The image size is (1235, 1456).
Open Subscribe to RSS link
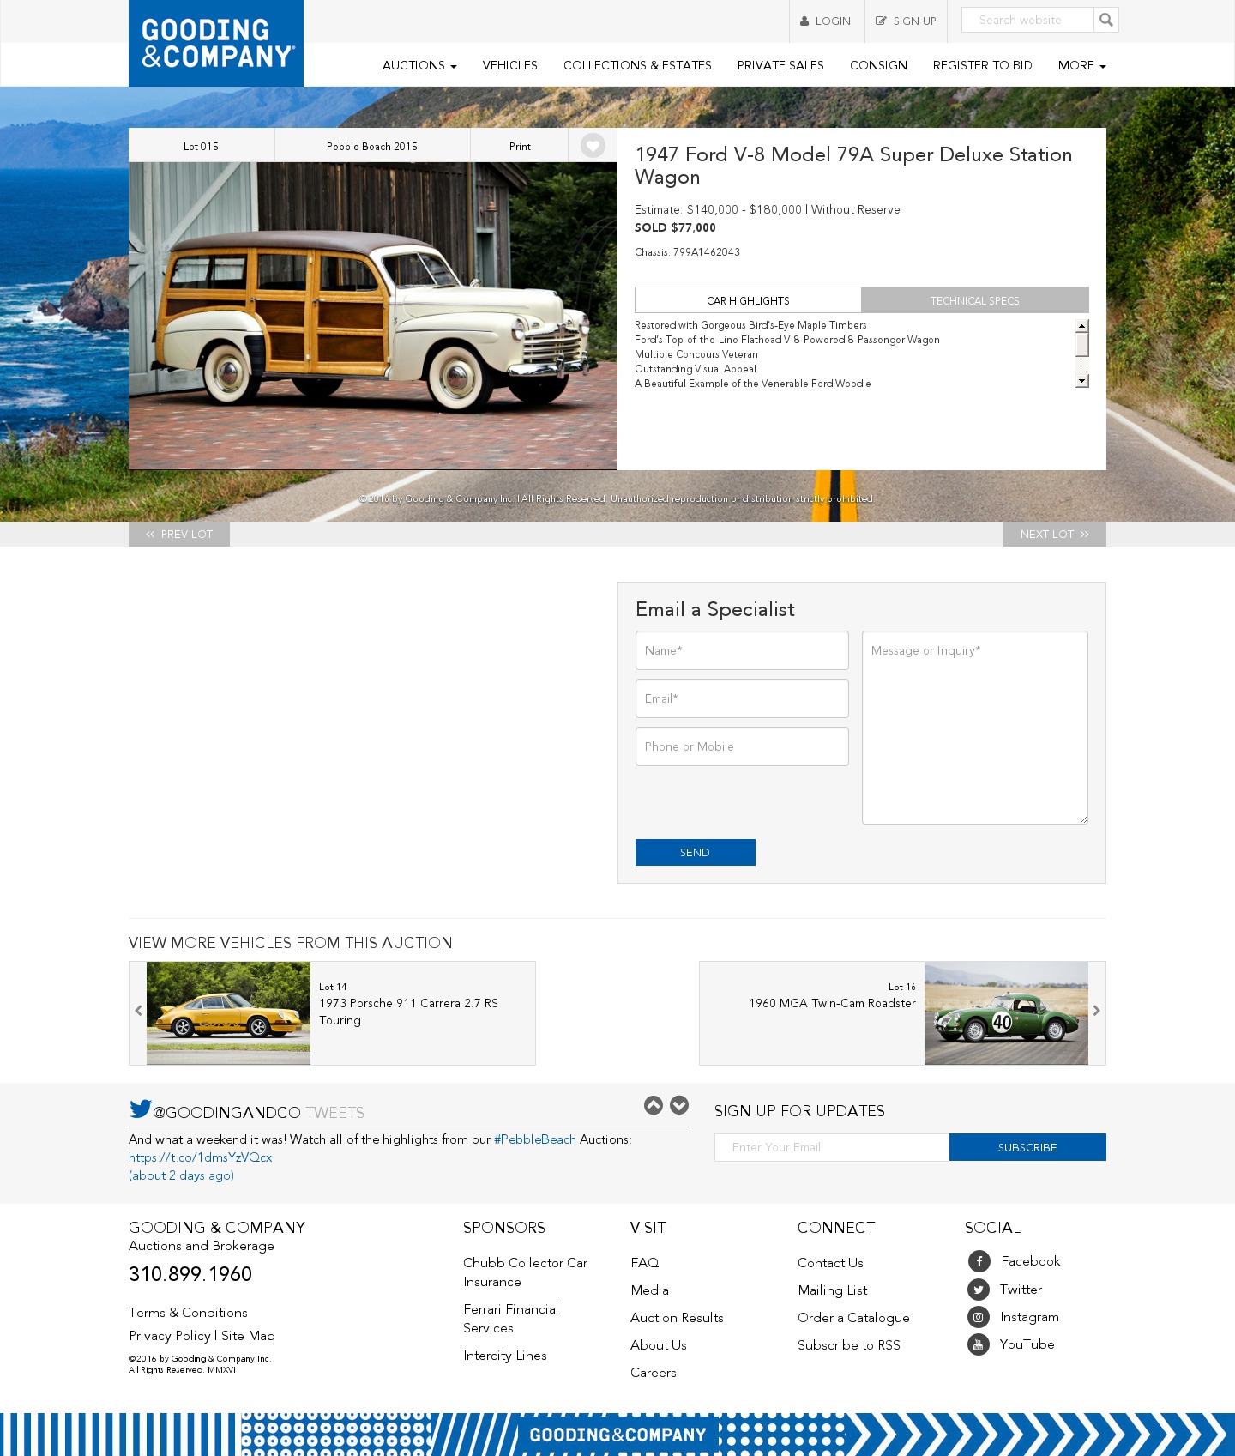point(849,1345)
